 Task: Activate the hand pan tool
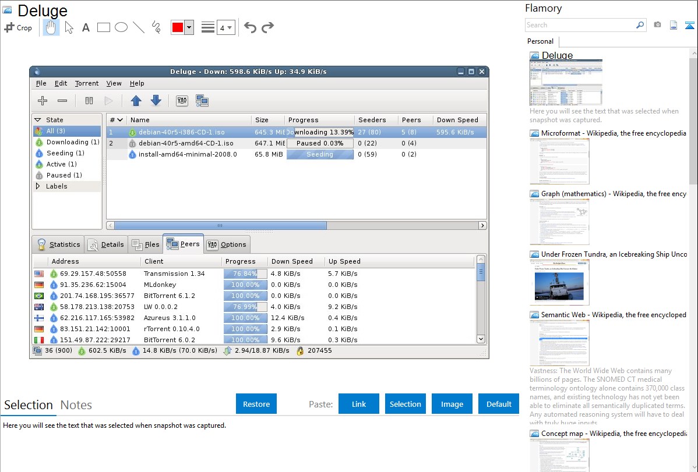[x=51, y=27]
